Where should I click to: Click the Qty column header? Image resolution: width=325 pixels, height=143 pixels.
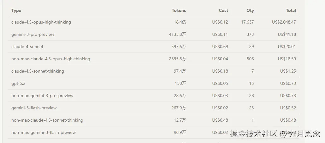pyautogui.click(x=250, y=10)
